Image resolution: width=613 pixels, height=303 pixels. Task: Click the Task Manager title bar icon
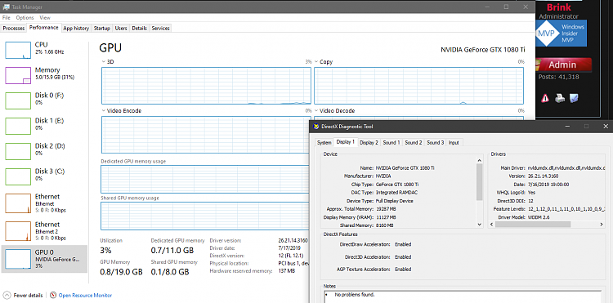[6, 7]
